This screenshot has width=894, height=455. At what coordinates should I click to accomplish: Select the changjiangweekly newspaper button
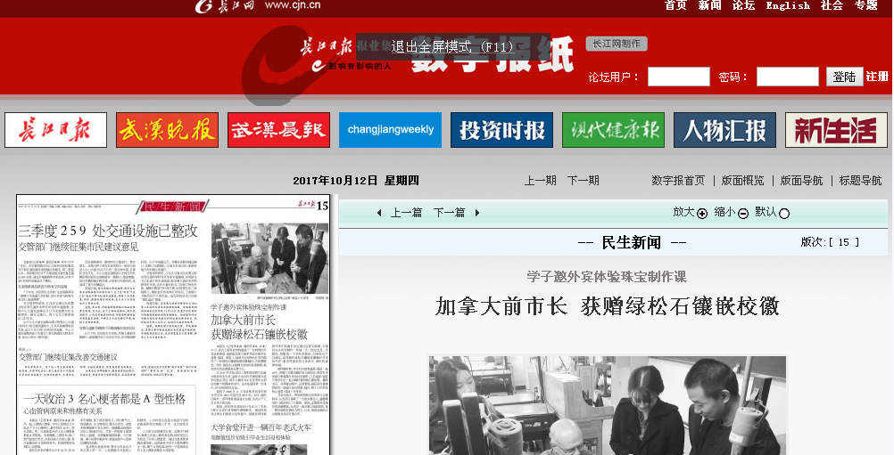point(390,130)
